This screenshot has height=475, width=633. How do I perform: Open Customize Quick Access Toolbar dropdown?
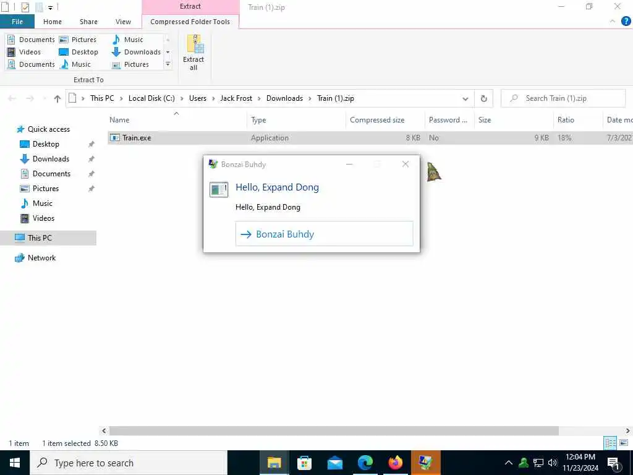(x=50, y=7)
